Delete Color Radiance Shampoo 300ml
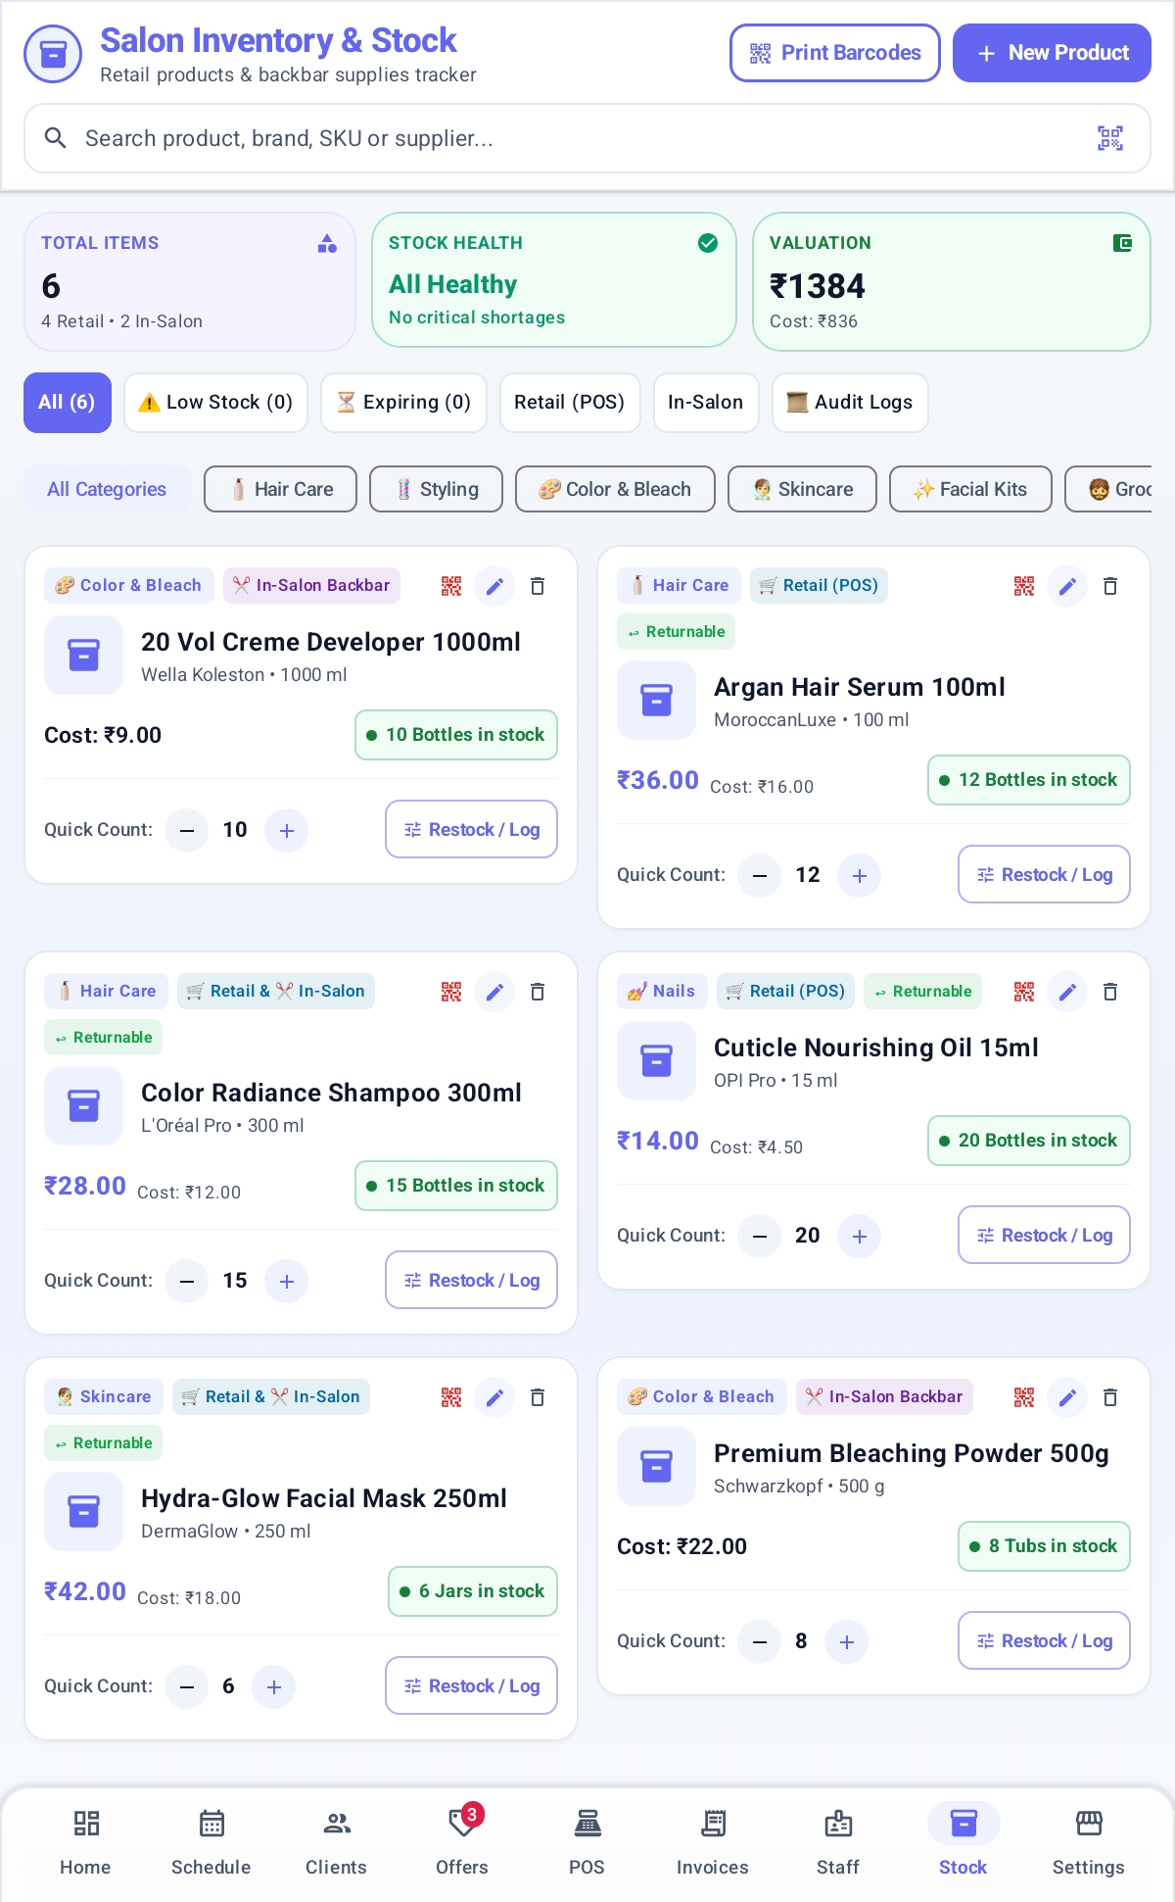1175x1902 pixels. pyautogui.click(x=538, y=992)
